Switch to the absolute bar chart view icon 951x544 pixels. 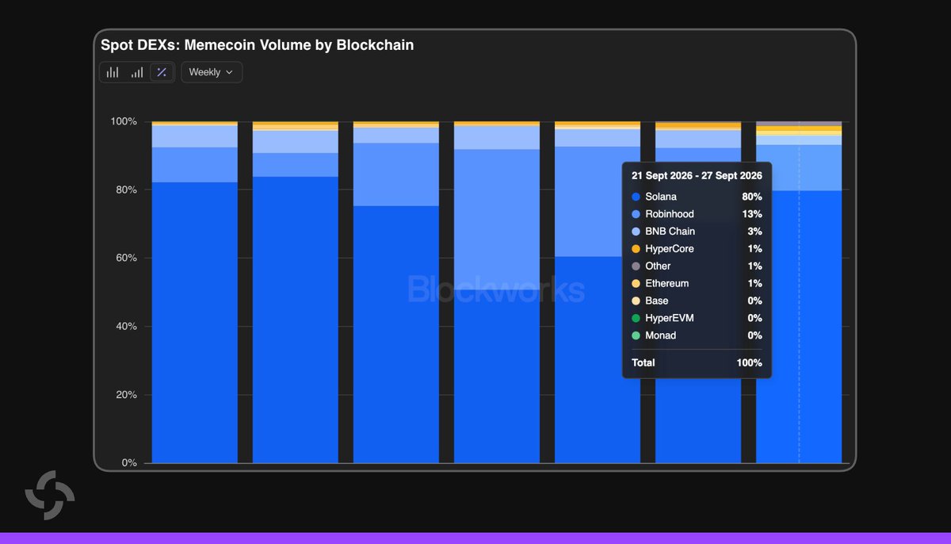(x=113, y=72)
